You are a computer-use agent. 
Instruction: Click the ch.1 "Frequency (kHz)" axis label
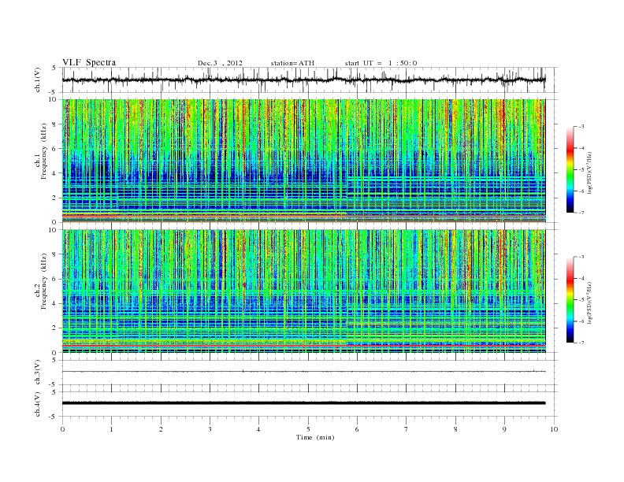click(43, 151)
